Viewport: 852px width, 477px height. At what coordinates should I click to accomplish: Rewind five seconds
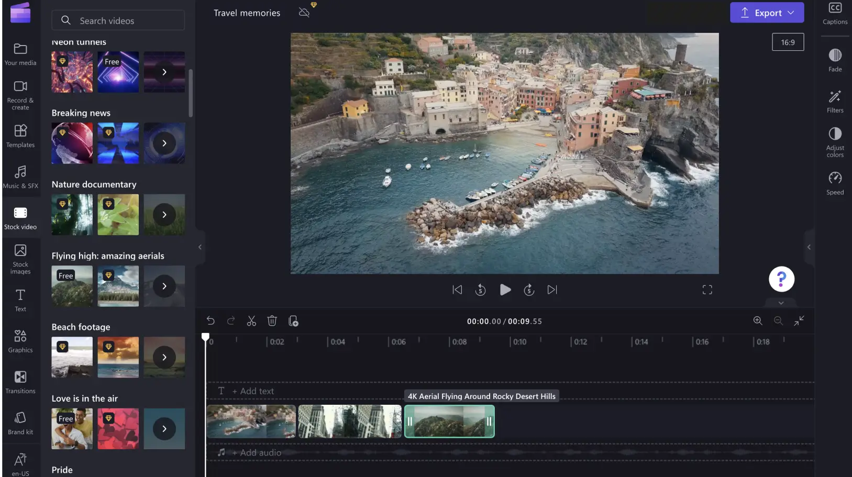click(x=480, y=290)
